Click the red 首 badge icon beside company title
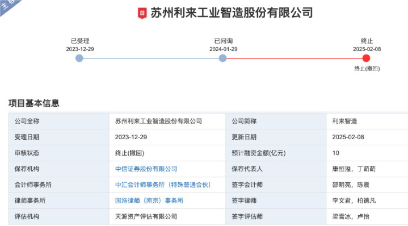This screenshot has width=408, height=226. 142,13
